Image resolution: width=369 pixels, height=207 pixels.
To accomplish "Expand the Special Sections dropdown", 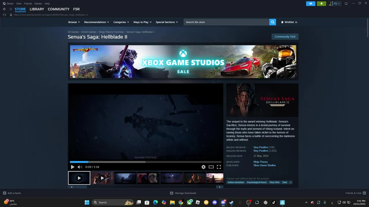I will [167, 22].
